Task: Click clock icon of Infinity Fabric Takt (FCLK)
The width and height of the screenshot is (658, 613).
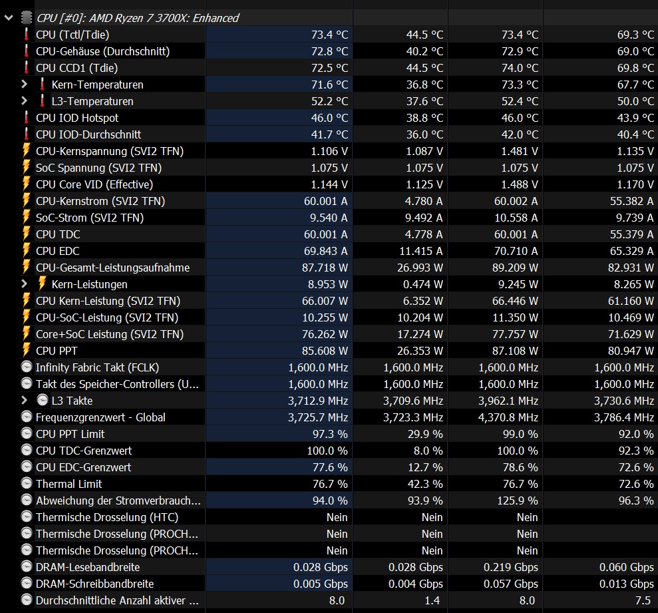Action: pyautogui.click(x=27, y=367)
